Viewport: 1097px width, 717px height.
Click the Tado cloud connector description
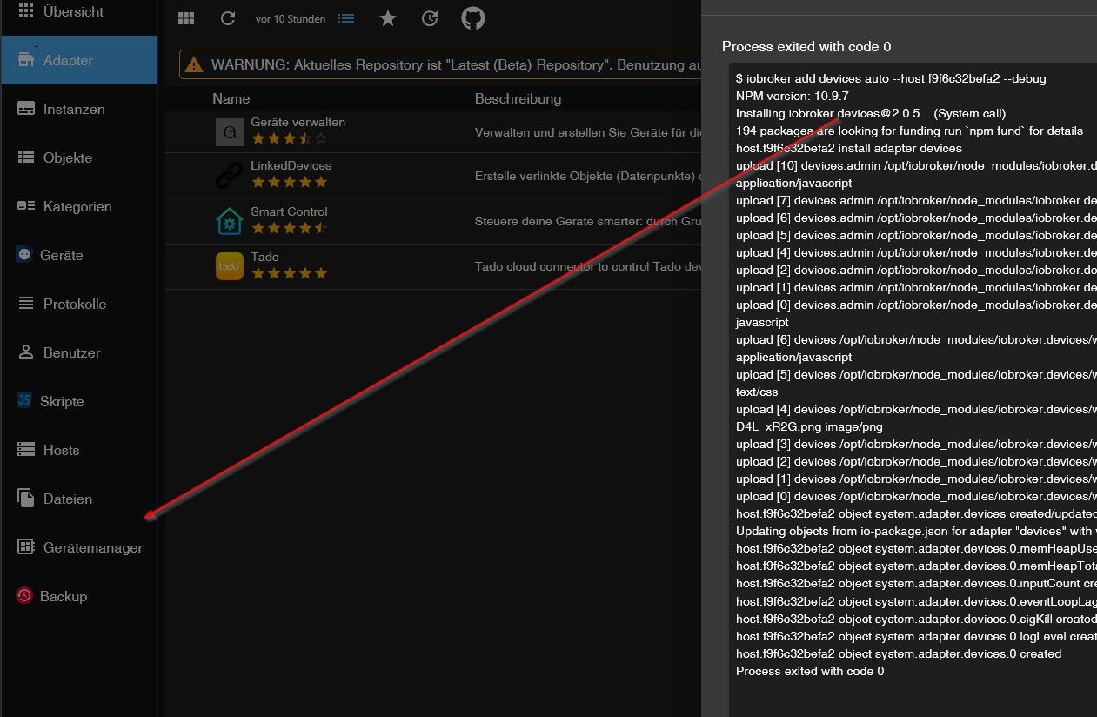(x=588, y=266)
